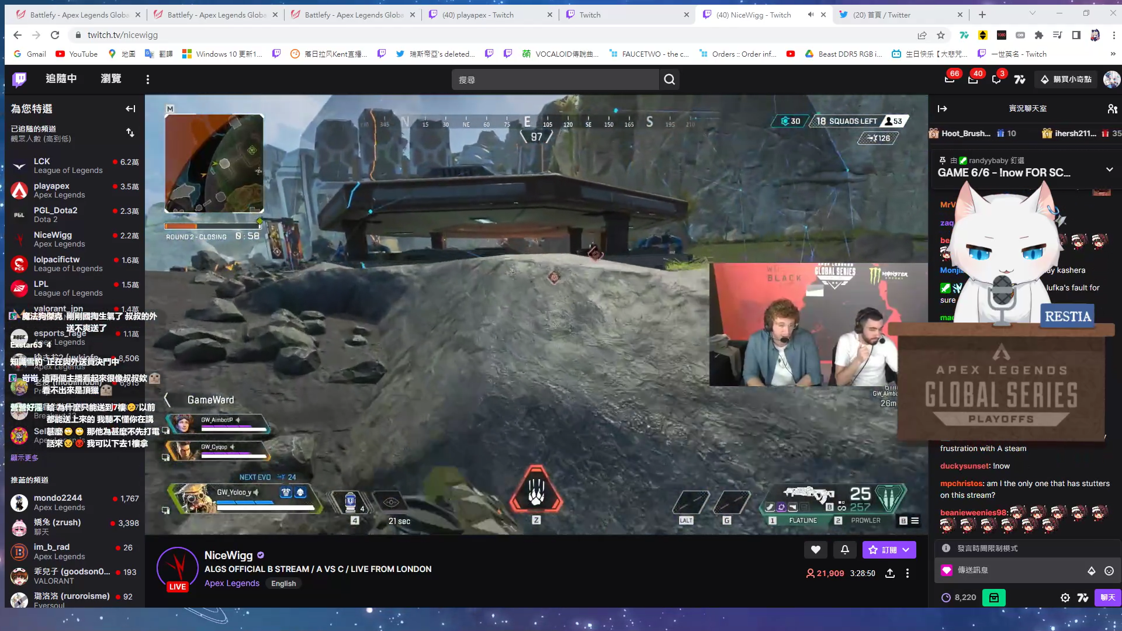This screenshot has width=1122, height=631.
Task: Click duckysunset username in chat
Action: coord(965,466)
